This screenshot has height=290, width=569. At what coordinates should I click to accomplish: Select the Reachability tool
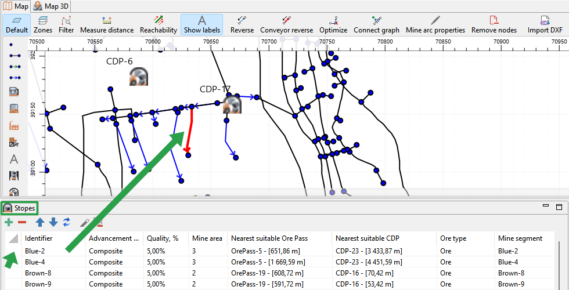click(x=158, y=24)
